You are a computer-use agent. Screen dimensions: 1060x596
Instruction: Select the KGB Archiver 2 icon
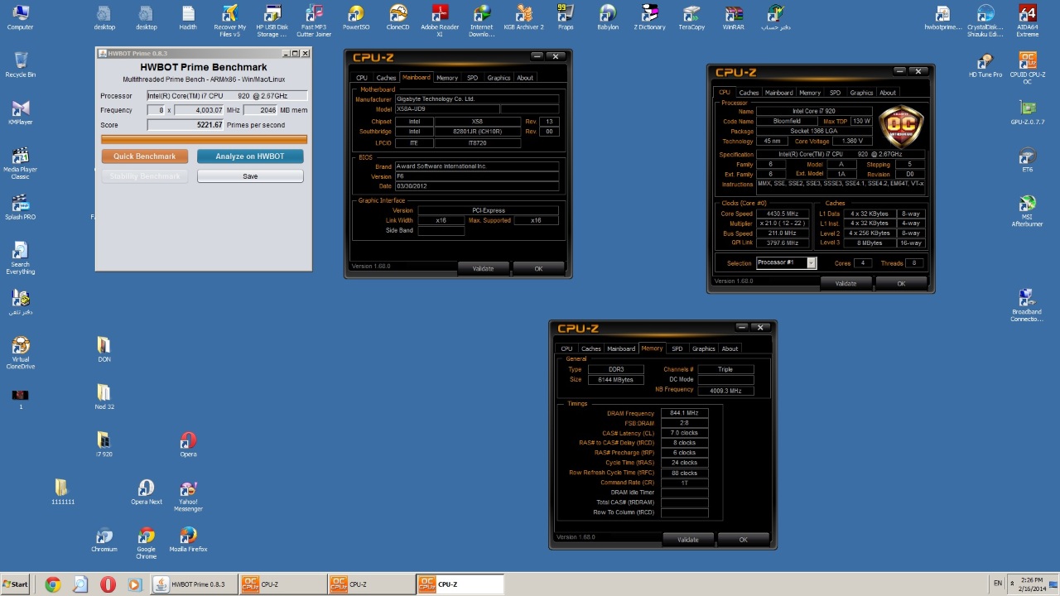point(523,17)
